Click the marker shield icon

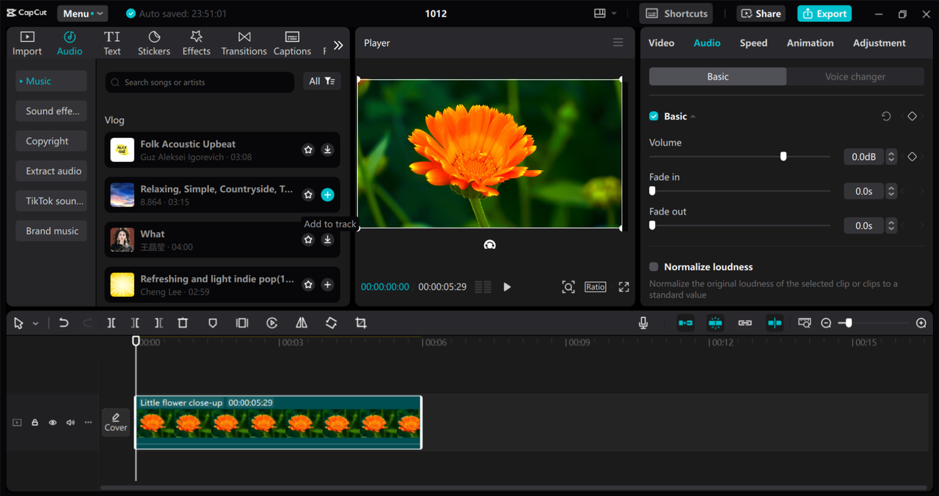[x=213, y=323]
